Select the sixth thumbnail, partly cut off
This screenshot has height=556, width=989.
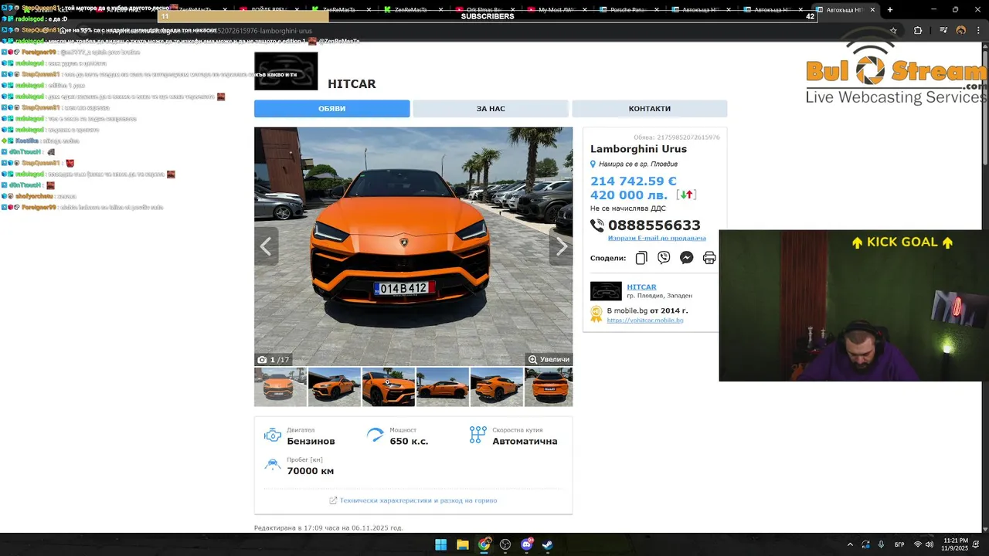[549, 387]
